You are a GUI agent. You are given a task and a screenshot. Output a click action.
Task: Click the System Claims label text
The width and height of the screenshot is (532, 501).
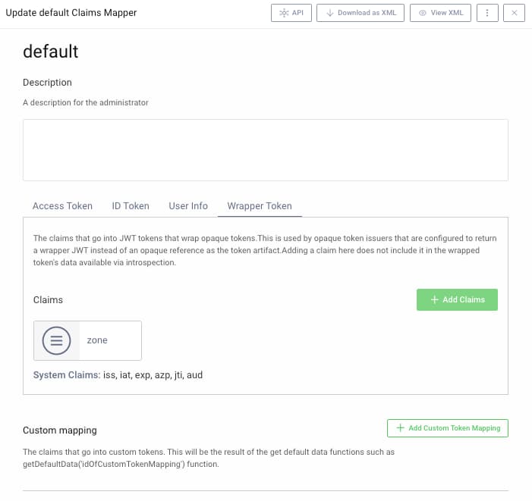(x=67, y=374)
